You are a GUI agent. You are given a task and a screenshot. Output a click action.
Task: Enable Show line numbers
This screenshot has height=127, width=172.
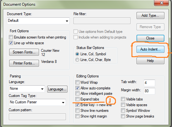(x=77, y=111)
